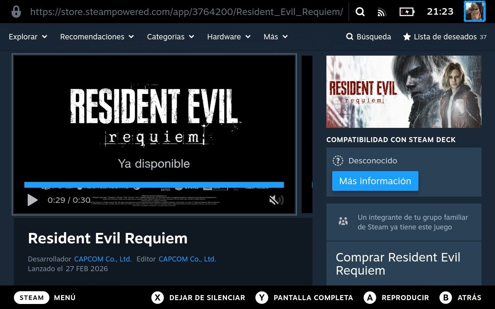This screenshot has height=309, width=495.
Task: Click the padlock icon in the address bar
Action: pos(16,12)
